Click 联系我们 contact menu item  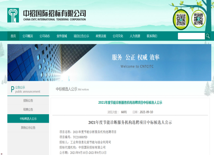[x=152, y=36]
